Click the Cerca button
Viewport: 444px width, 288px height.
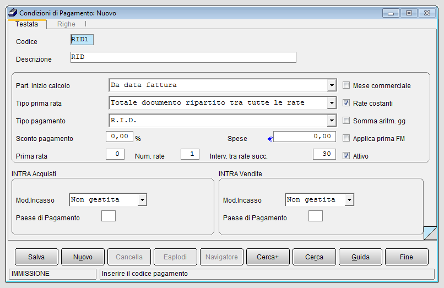click(x=314, y=257)
